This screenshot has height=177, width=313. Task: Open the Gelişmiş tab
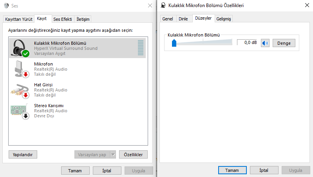pos(224,19)
